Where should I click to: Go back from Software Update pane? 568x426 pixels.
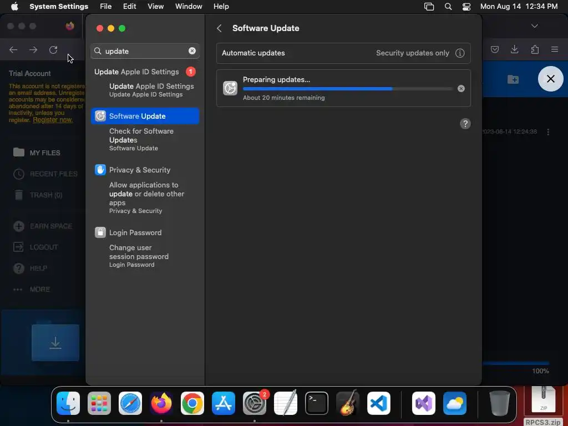[x=219, y=28]
